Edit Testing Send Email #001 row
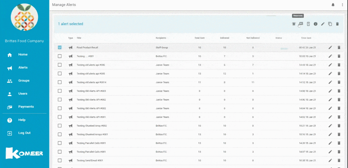 pos(330,160)
